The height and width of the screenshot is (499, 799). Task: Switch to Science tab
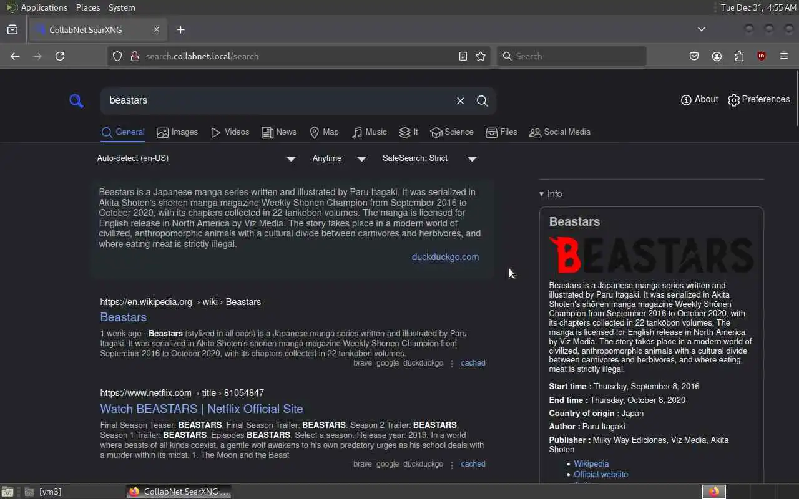pyautogui.click(x=452, y=132)
